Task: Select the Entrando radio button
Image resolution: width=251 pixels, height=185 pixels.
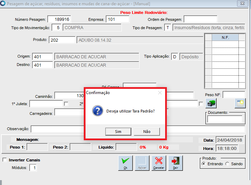Action: [204, 164]
